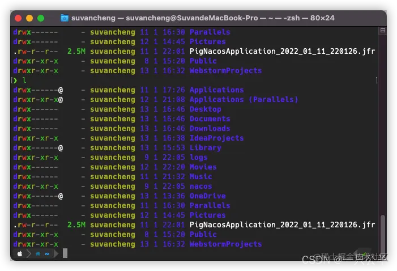The width and height of the screenshot is (397, 271).
Task: Click permissions 'drwxr-xr-x' on logs row
Action: point(36,158)
